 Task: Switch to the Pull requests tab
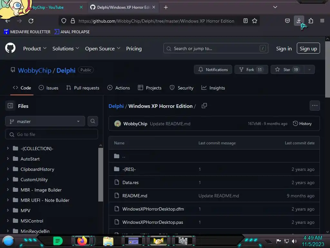(x=83, y=88)
